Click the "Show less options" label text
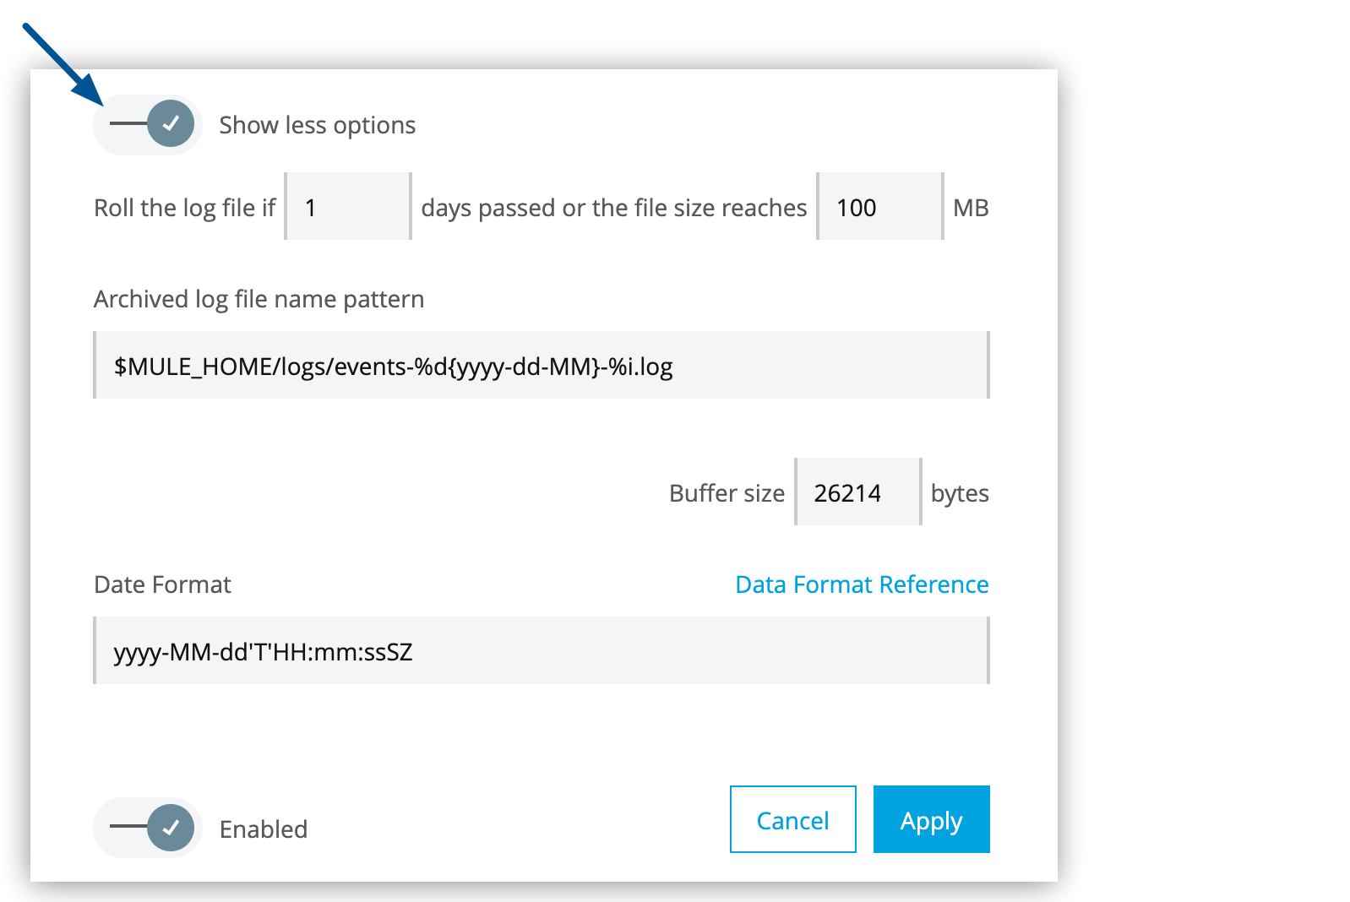Screen dimensions: 1350x902 coord(317,125)
